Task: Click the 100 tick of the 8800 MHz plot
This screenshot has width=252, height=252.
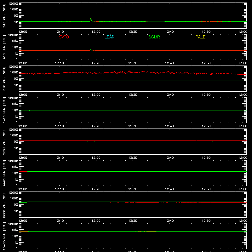Action: [x=15, y=205]
